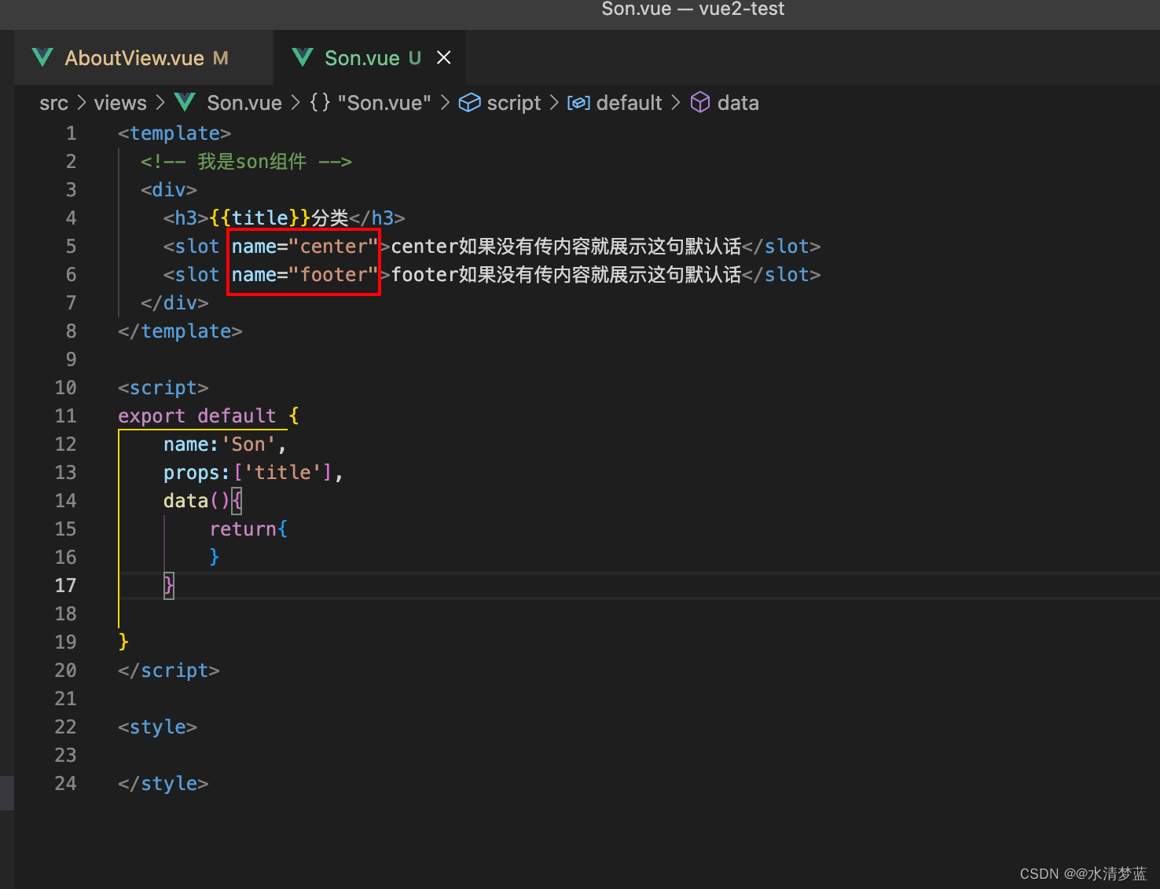The height and width of the screenshot is (889, 1160).
Task: Click the center slot default text
Action: (x=566, y=247)
